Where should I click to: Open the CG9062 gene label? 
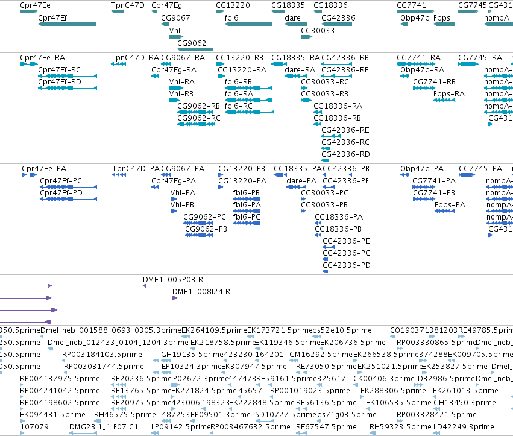point(192,43)
